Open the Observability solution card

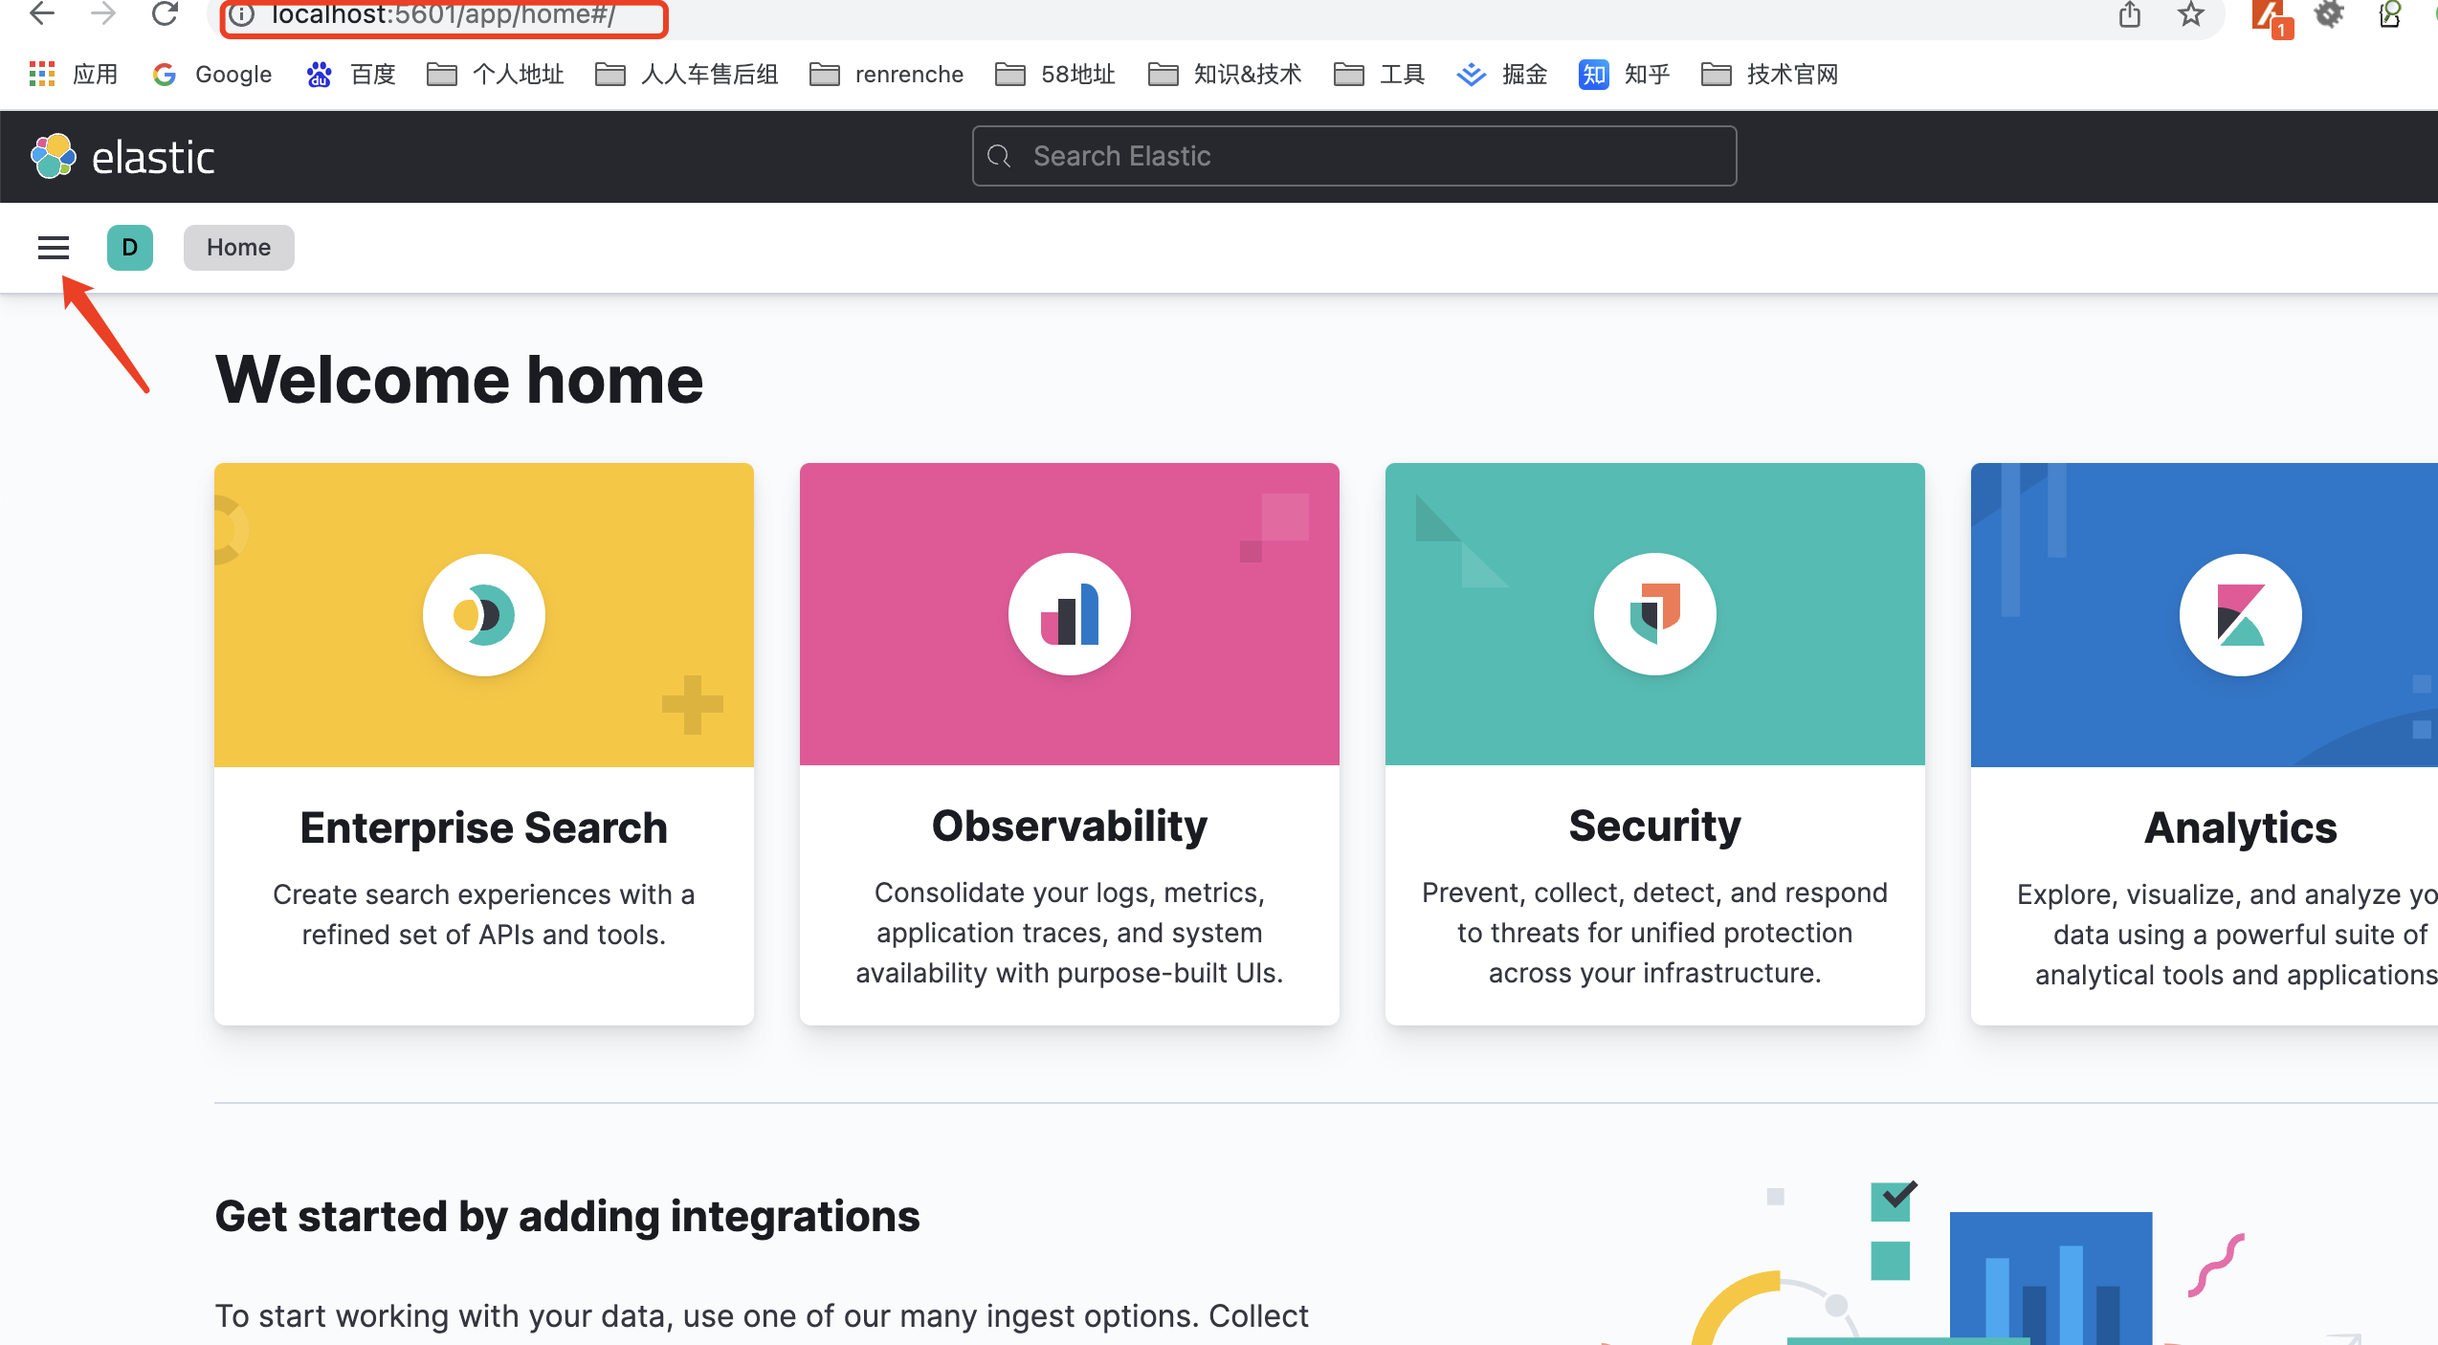tap(1069, 746)
